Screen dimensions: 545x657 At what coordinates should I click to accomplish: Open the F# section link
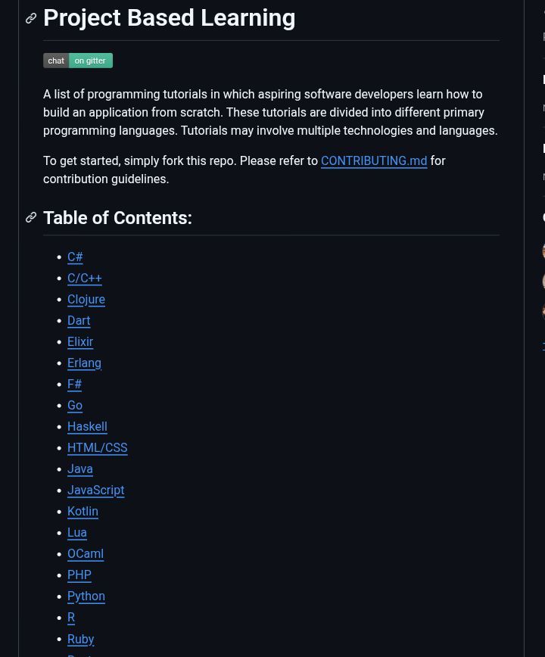[x=75, y=385]
